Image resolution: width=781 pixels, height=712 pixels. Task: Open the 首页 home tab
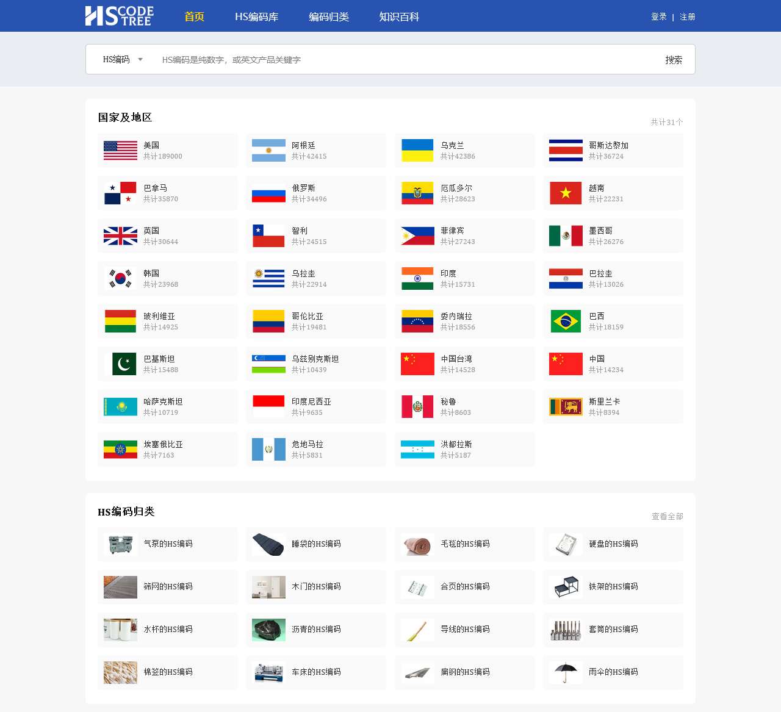pos(194,16)
